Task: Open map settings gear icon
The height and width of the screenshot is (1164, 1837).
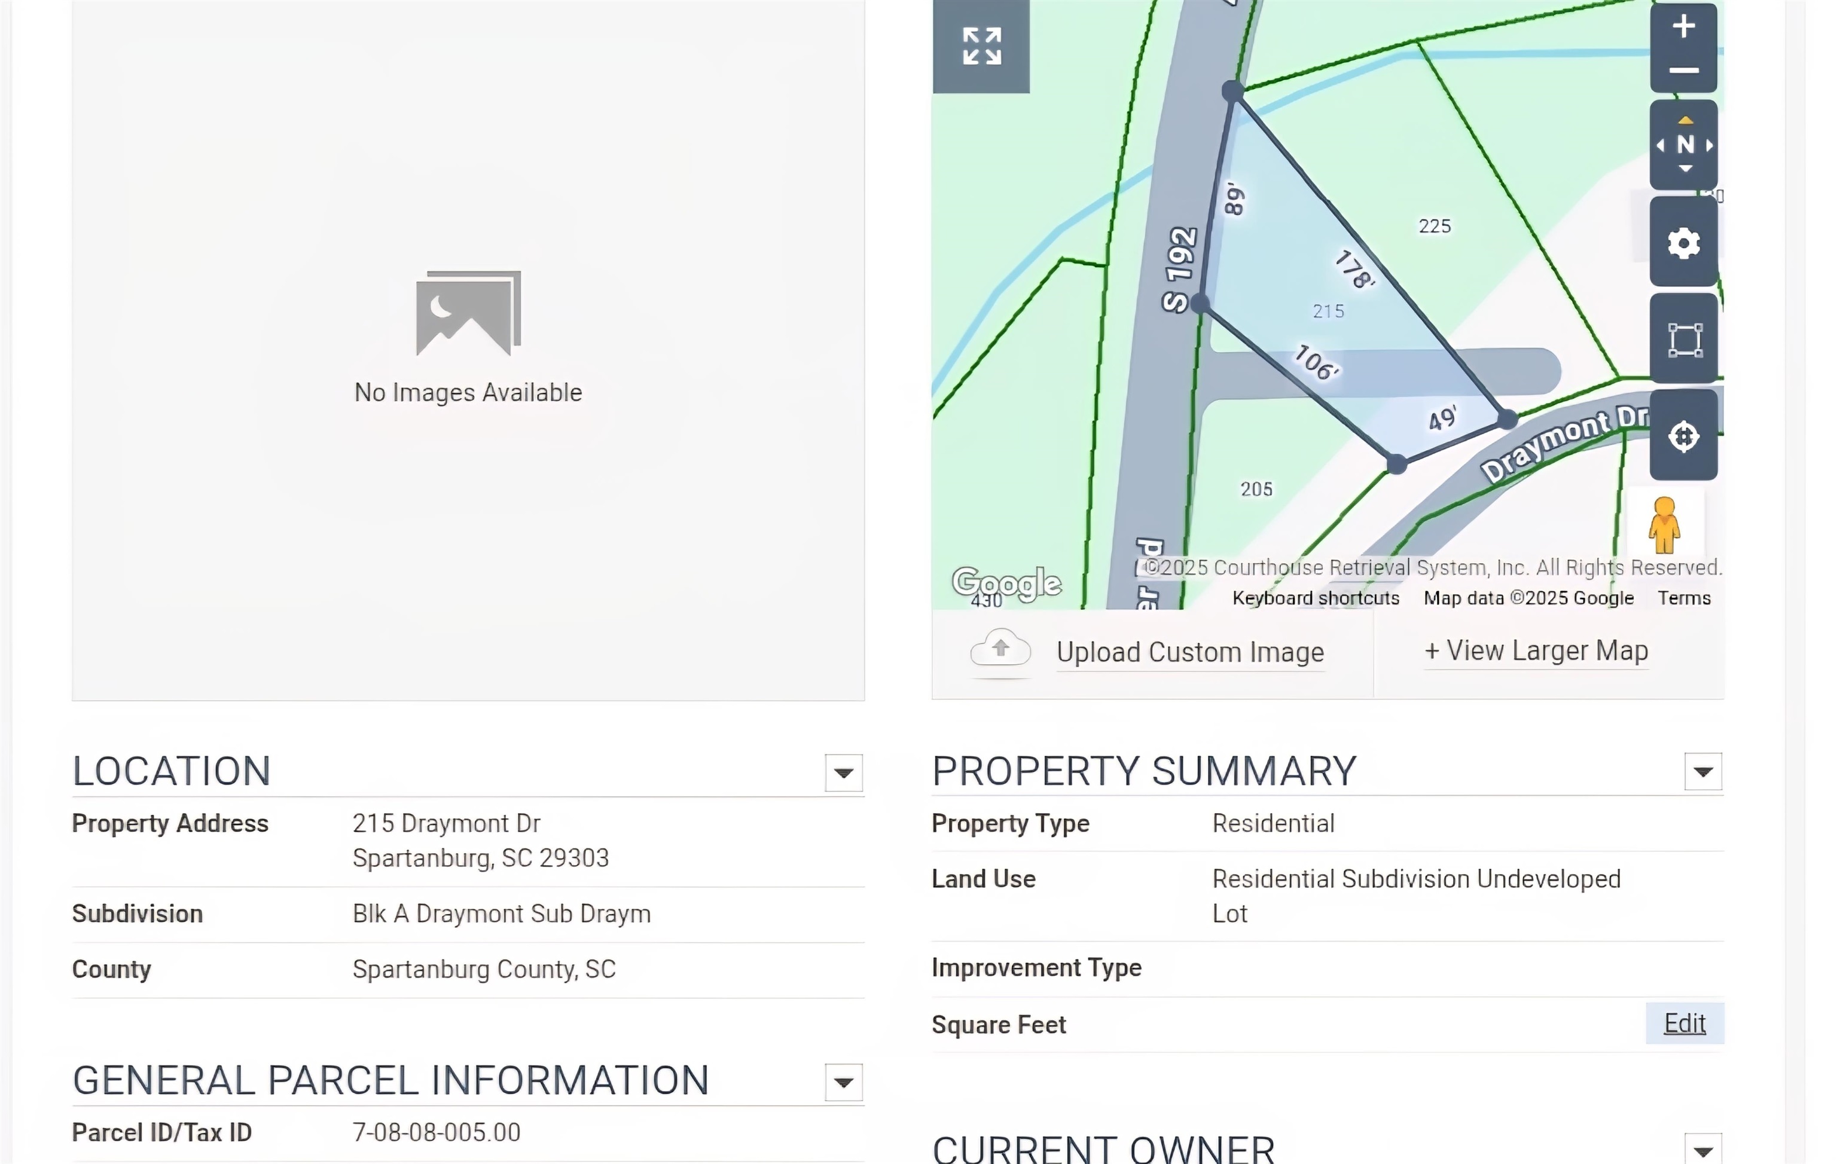Action: [x=1684, y=243]
